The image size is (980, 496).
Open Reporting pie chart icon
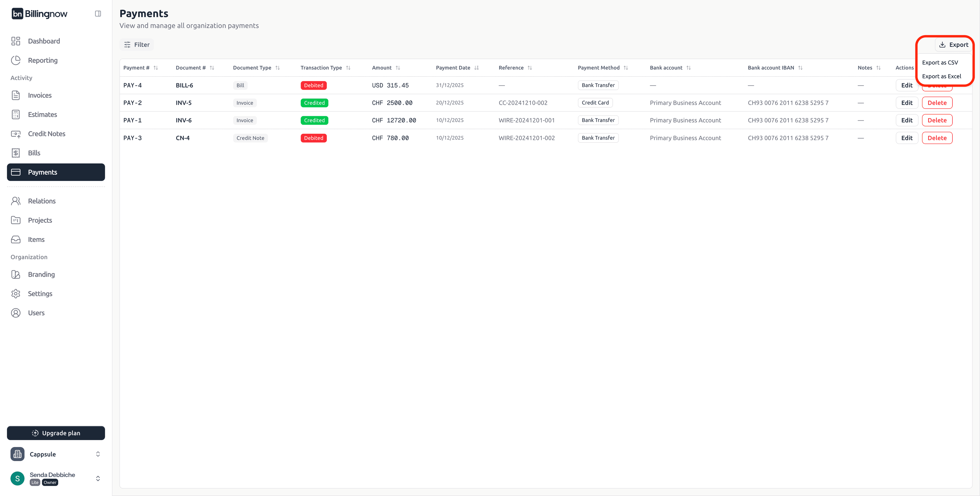(x=16, y=60)
